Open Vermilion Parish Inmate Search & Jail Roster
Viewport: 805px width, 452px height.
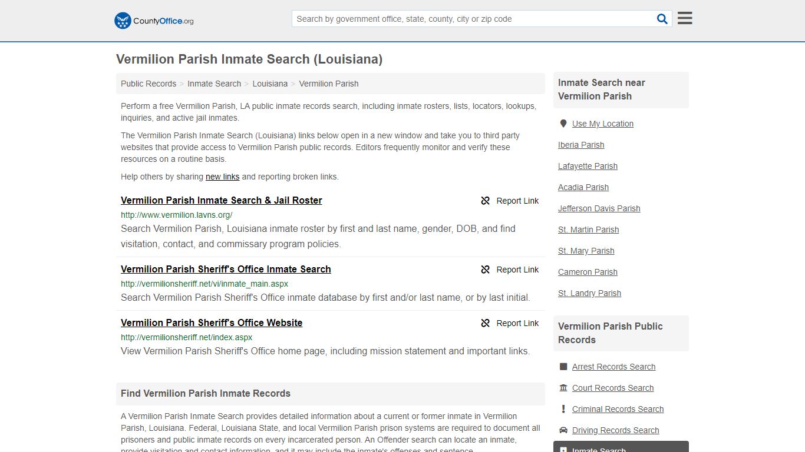point(222,200)
